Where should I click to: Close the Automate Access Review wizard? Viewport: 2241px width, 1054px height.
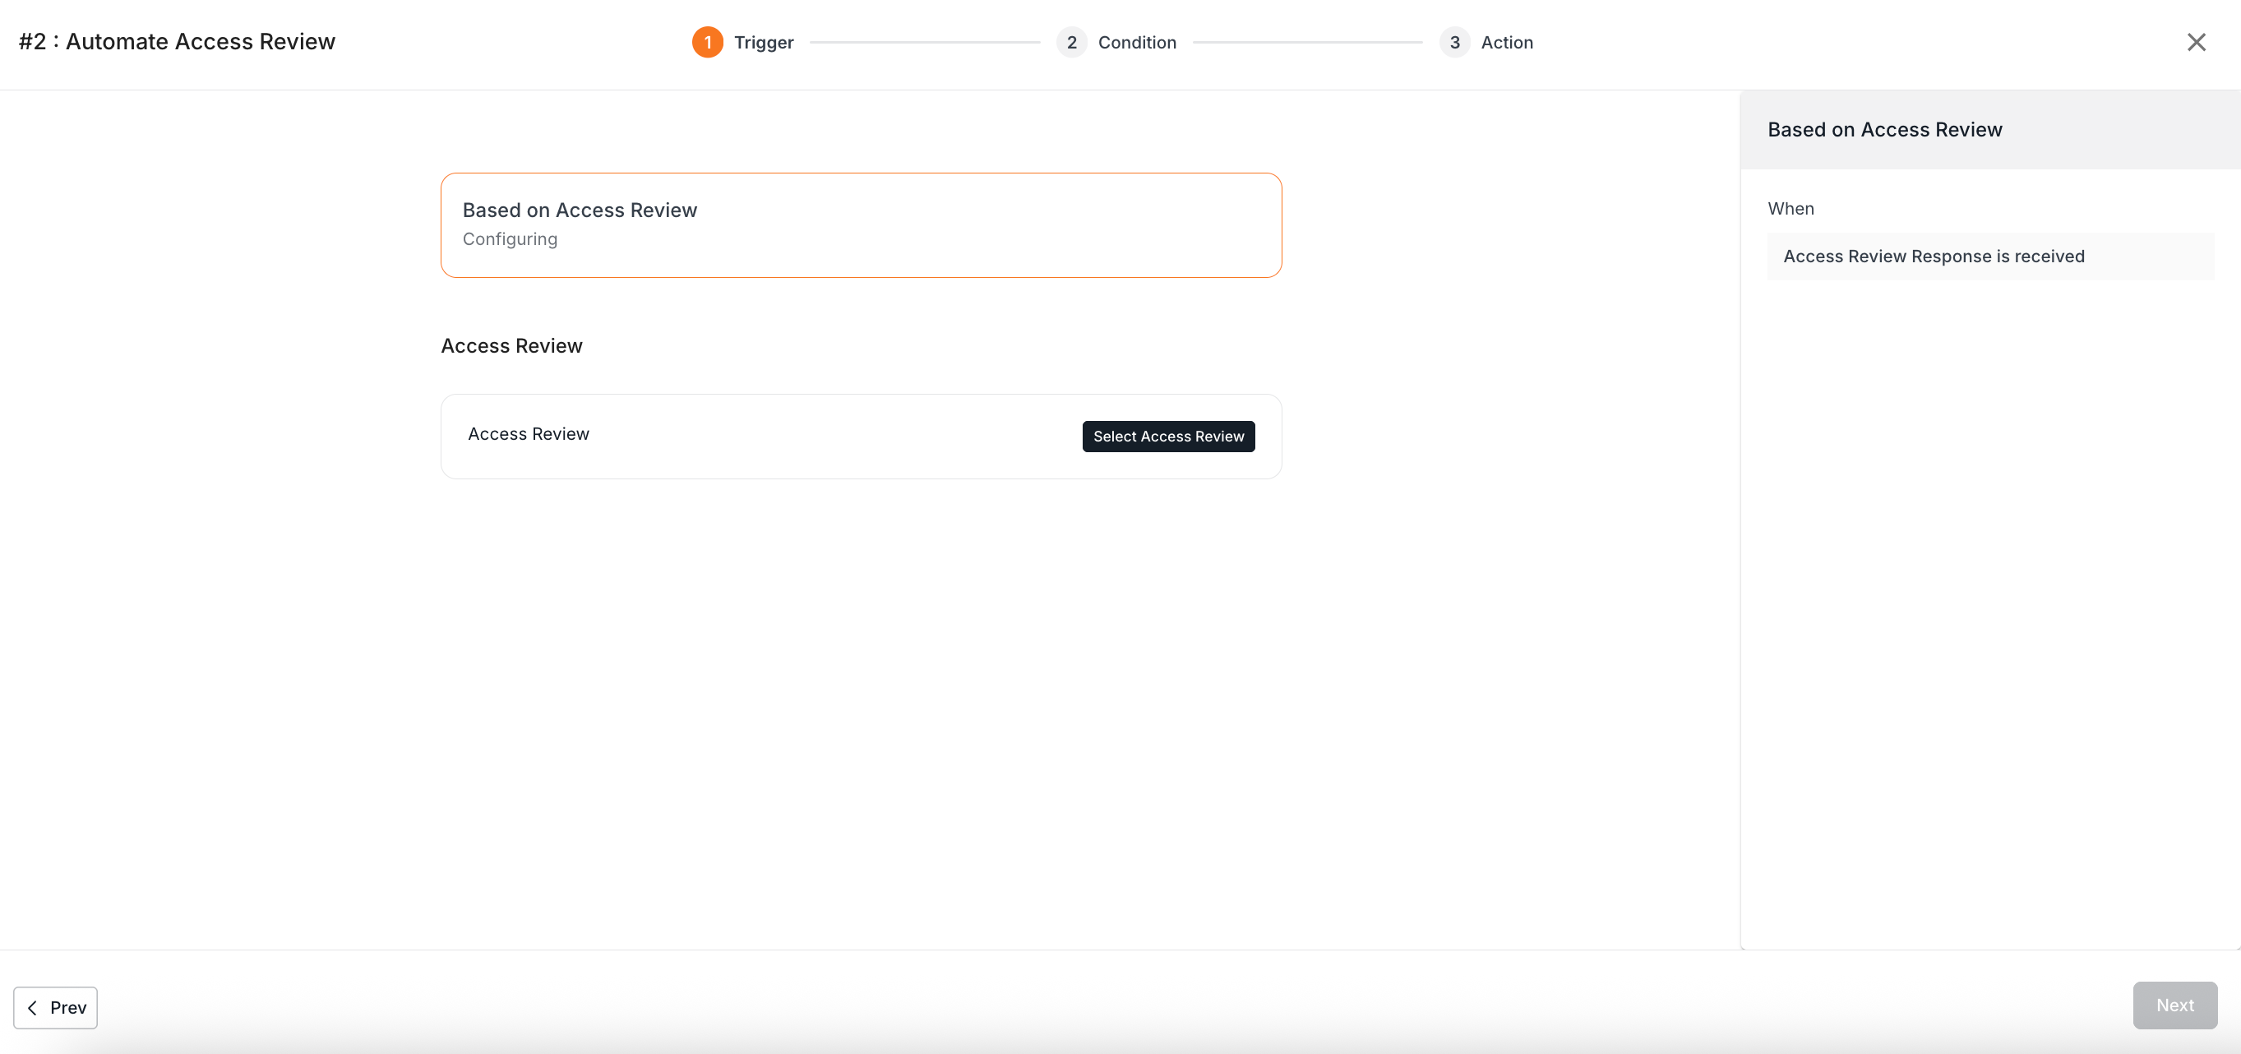point(2196,42)
